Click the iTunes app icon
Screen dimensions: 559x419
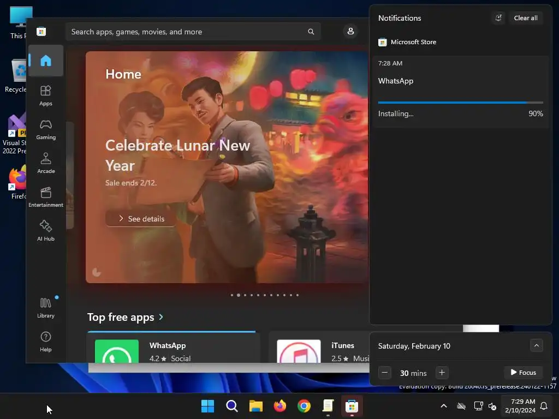299,351
